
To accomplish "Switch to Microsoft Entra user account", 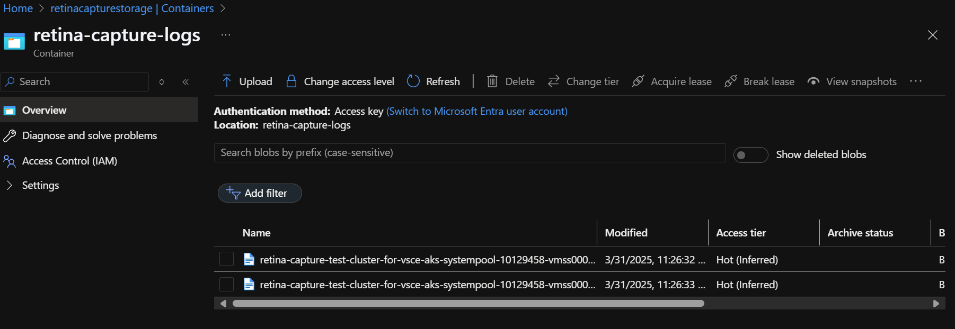I will point(477,111).
